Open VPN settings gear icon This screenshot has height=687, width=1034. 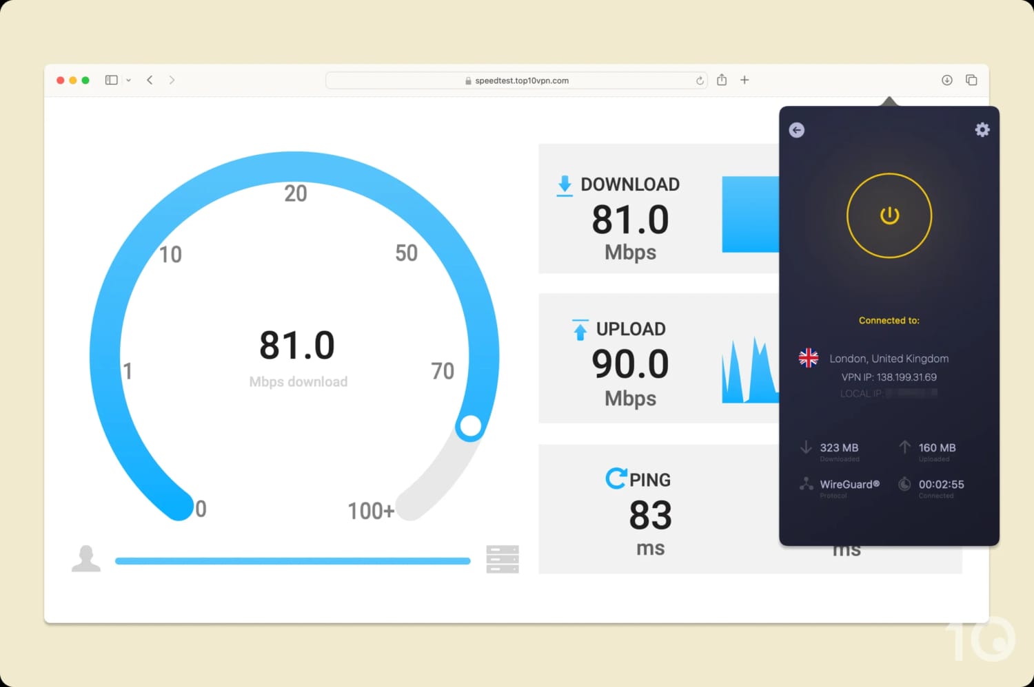click(982, 129)
